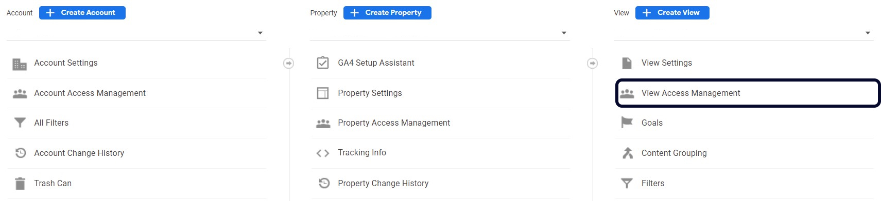Click the Goals flag icon

click(627, 123)
